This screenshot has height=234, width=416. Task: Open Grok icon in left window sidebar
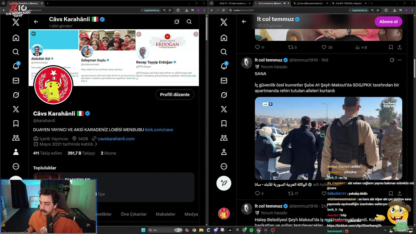point(16,95)
